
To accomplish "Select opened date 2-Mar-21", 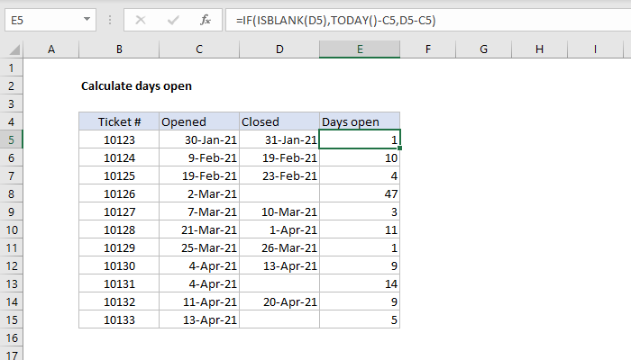I will point(199,193).
